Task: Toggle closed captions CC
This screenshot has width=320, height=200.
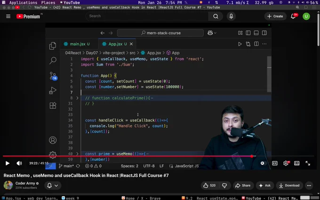Action: [x=275, y=163]
